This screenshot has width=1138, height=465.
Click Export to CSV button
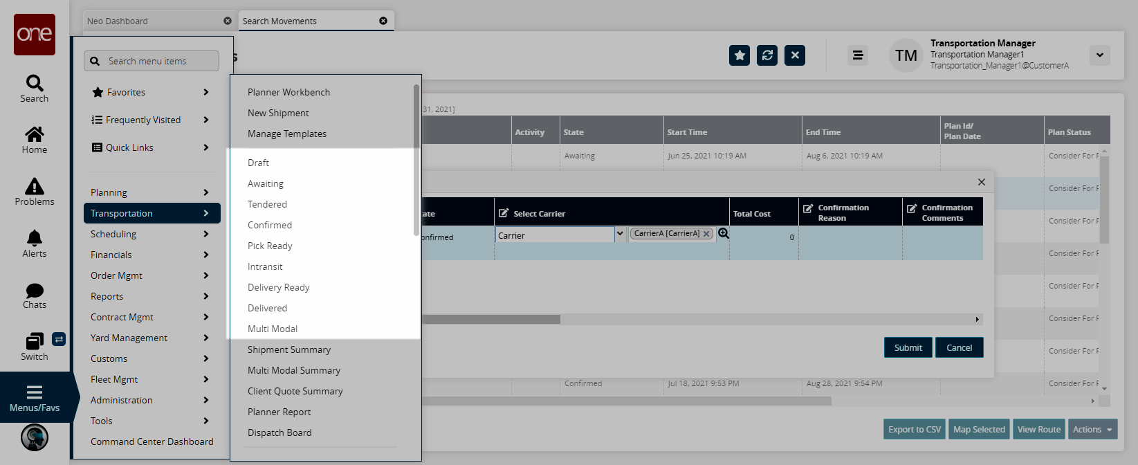click(914, 429)
